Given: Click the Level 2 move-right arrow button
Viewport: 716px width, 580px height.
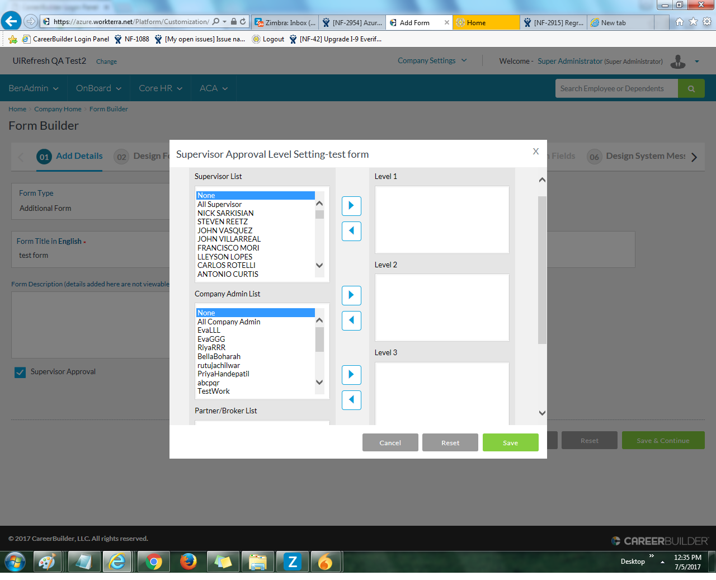Looking at the screenshot, I should [351, 295].
